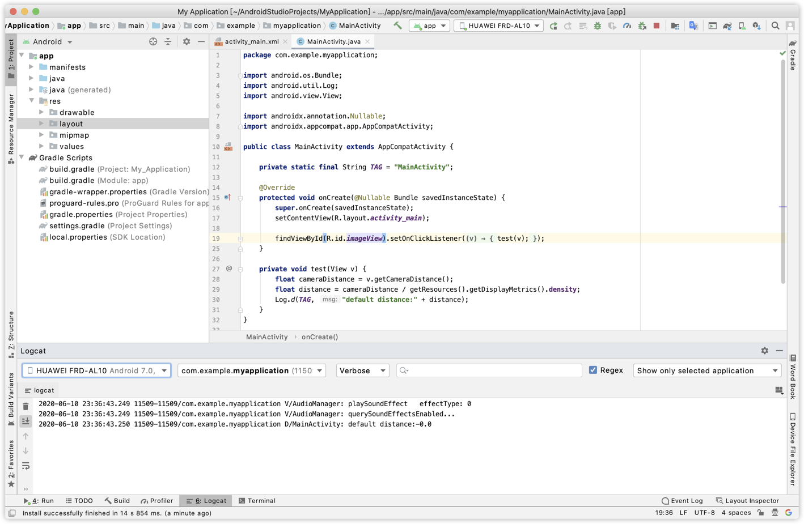Open the Event Log button
The image size is (804, 524).
pos(682,501)
